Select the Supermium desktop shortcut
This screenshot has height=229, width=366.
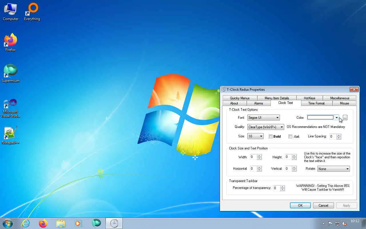click(11, 74)
